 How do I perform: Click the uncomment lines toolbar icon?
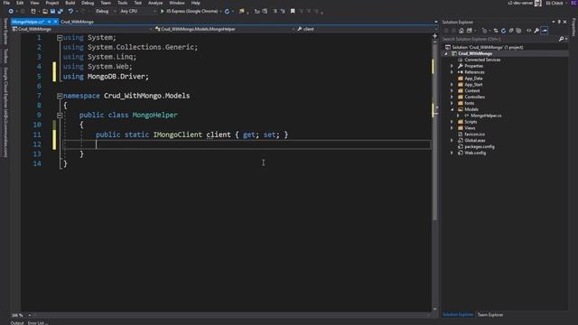coord(283,12)
